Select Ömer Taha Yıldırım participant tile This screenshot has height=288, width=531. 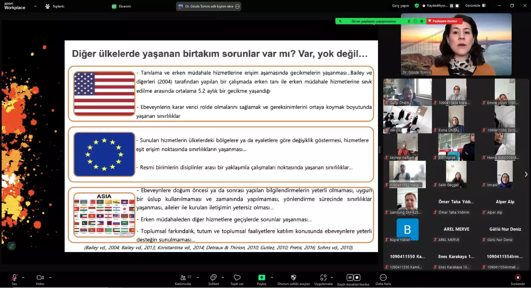[x=456, y=202]
